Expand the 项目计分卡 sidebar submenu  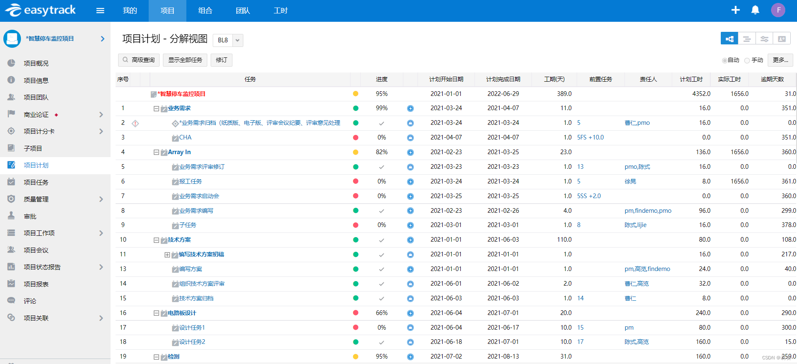tap(101, 131)
